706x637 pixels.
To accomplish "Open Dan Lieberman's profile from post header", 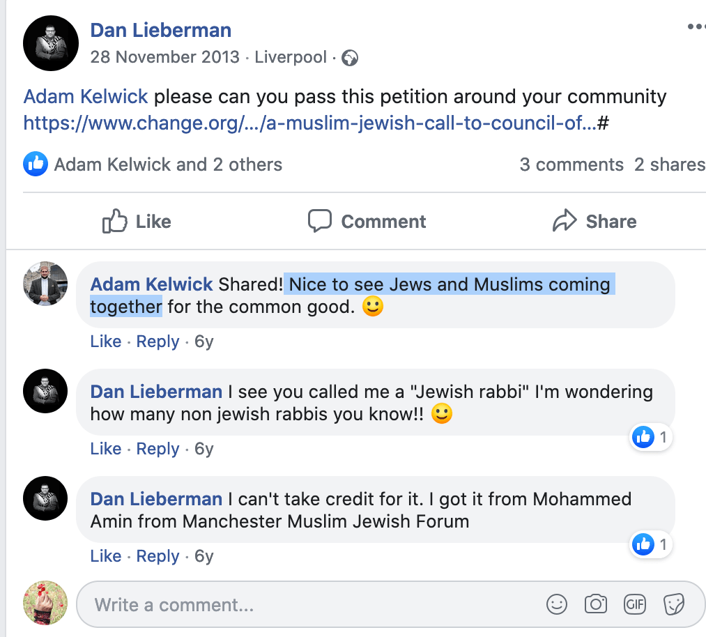I will 161,30.
